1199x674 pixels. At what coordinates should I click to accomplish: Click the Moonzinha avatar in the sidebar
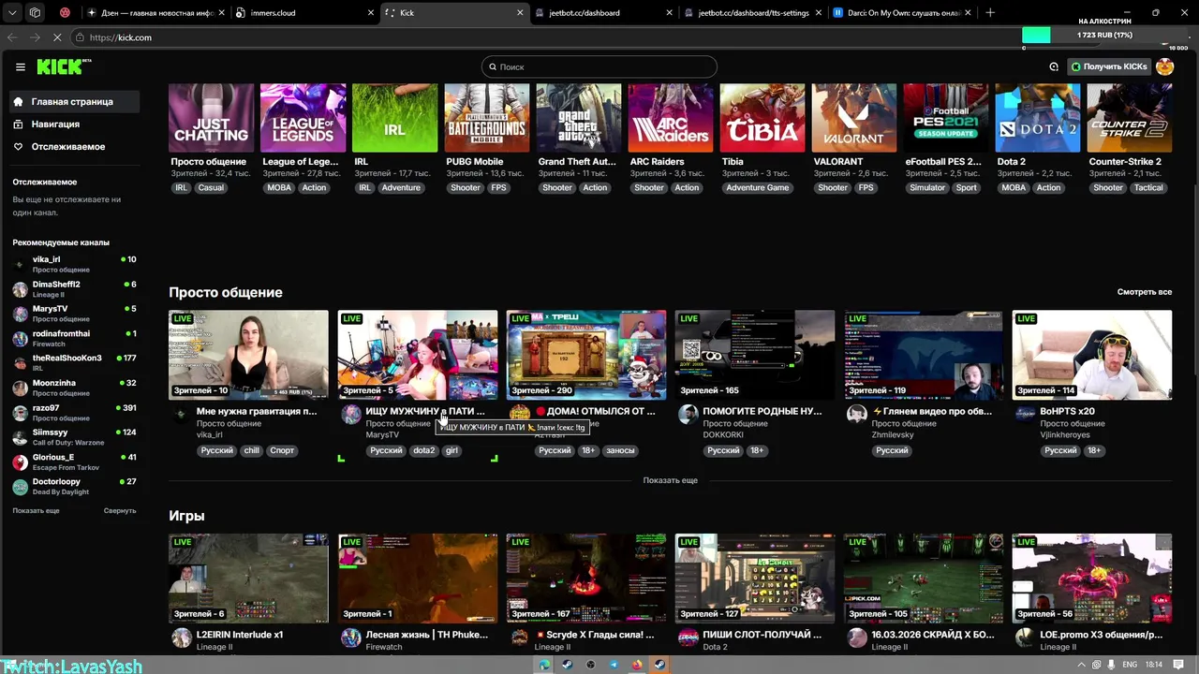coord(20,388)
